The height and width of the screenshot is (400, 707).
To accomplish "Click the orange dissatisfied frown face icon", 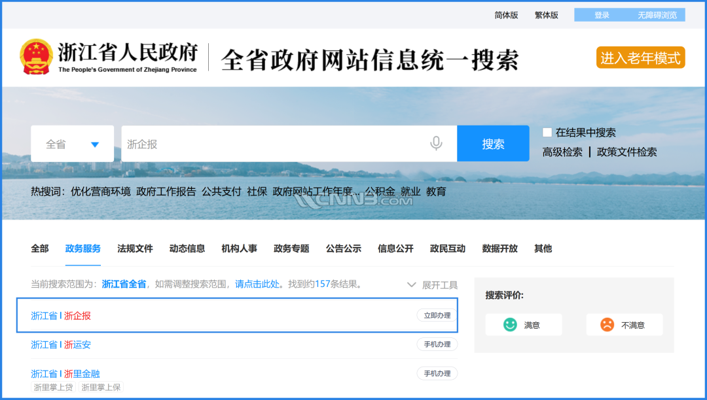I will coord(607,324).
